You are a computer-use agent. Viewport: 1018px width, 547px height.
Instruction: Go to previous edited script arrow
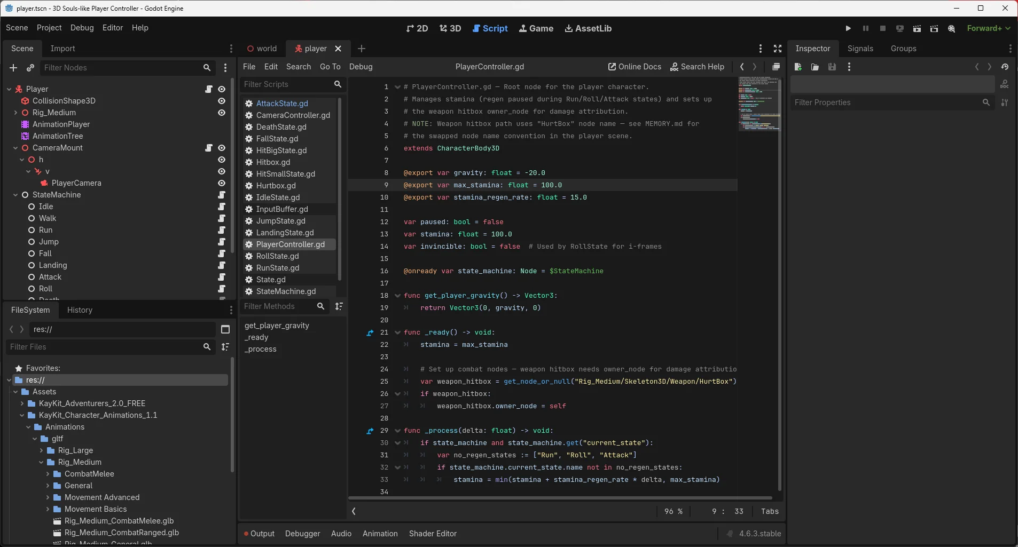[x=742, y=67]
